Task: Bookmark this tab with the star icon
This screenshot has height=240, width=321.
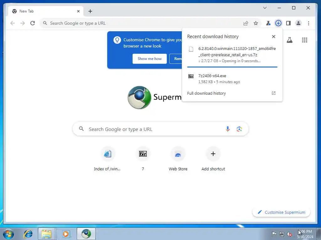Action: click(256, 23)
